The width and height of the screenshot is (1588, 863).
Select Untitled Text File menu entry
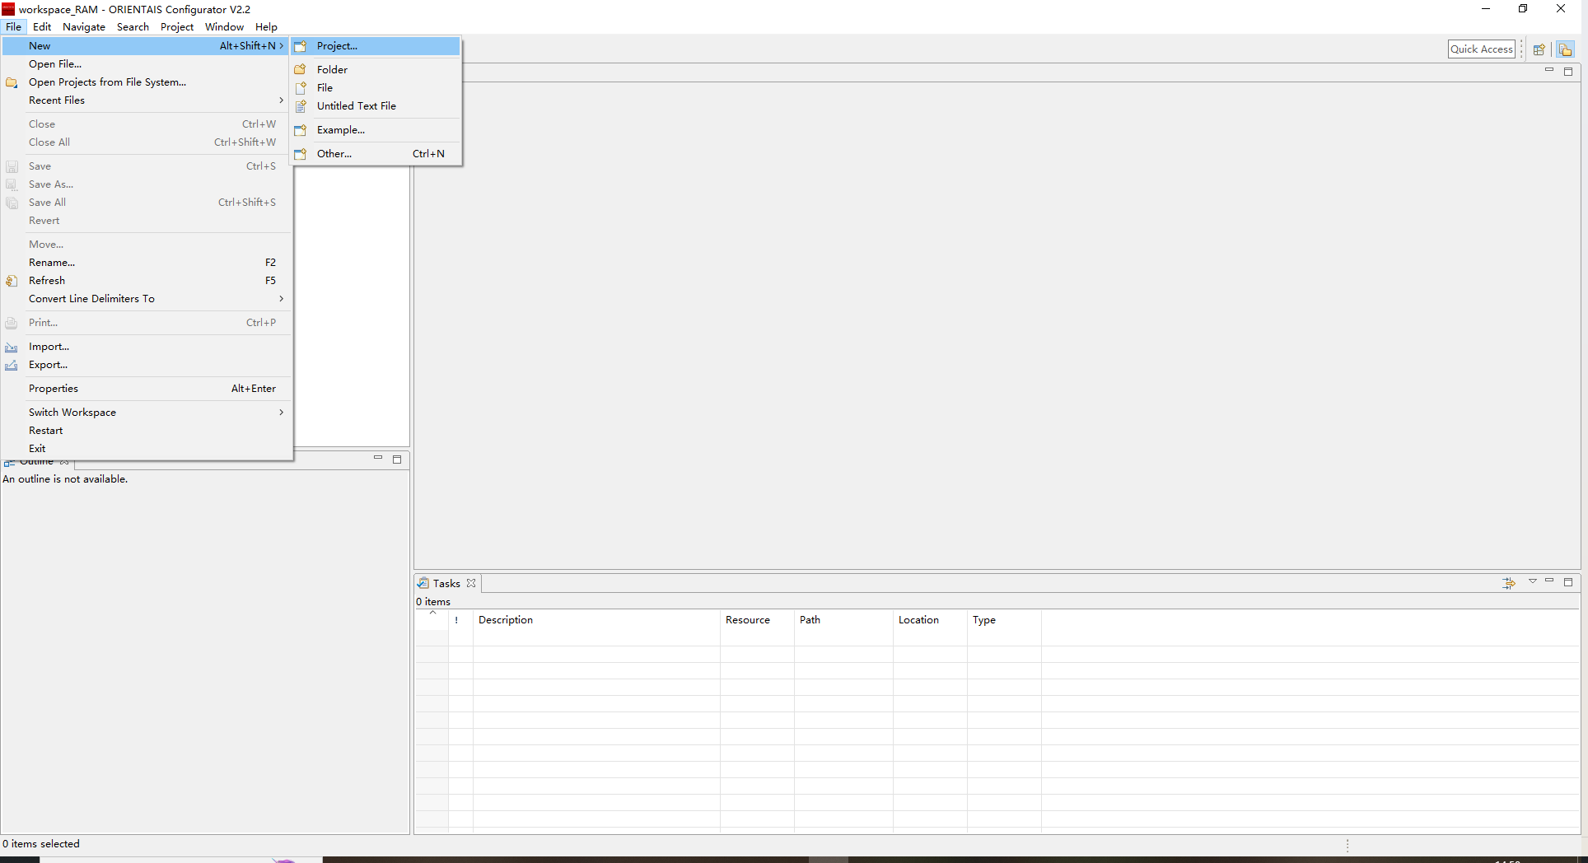[356, 106]
